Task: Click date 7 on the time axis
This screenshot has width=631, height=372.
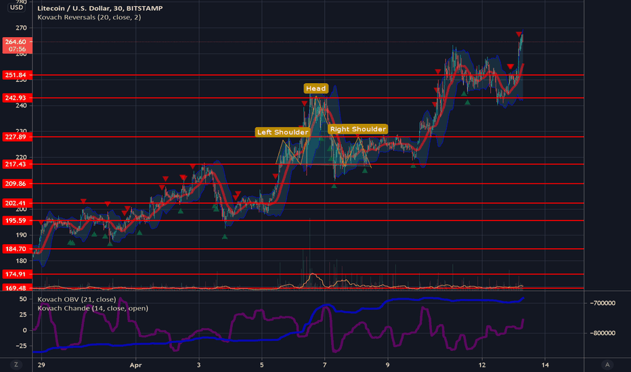Action: pyautogui.click(x=325, y=365)
